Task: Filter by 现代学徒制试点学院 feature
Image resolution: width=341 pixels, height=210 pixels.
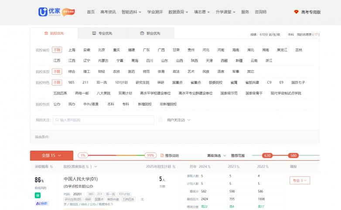Action: coord(286,93)
